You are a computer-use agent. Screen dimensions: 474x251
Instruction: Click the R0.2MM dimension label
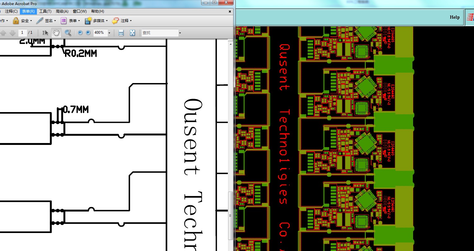tap(81, 54)
